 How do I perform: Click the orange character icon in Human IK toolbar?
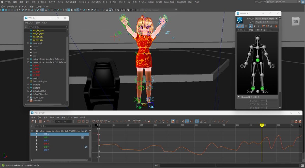[276, 26]
